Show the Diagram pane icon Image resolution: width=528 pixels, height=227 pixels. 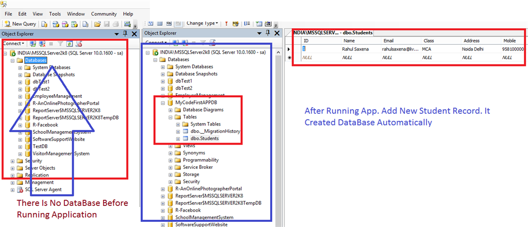pos(151,23)
